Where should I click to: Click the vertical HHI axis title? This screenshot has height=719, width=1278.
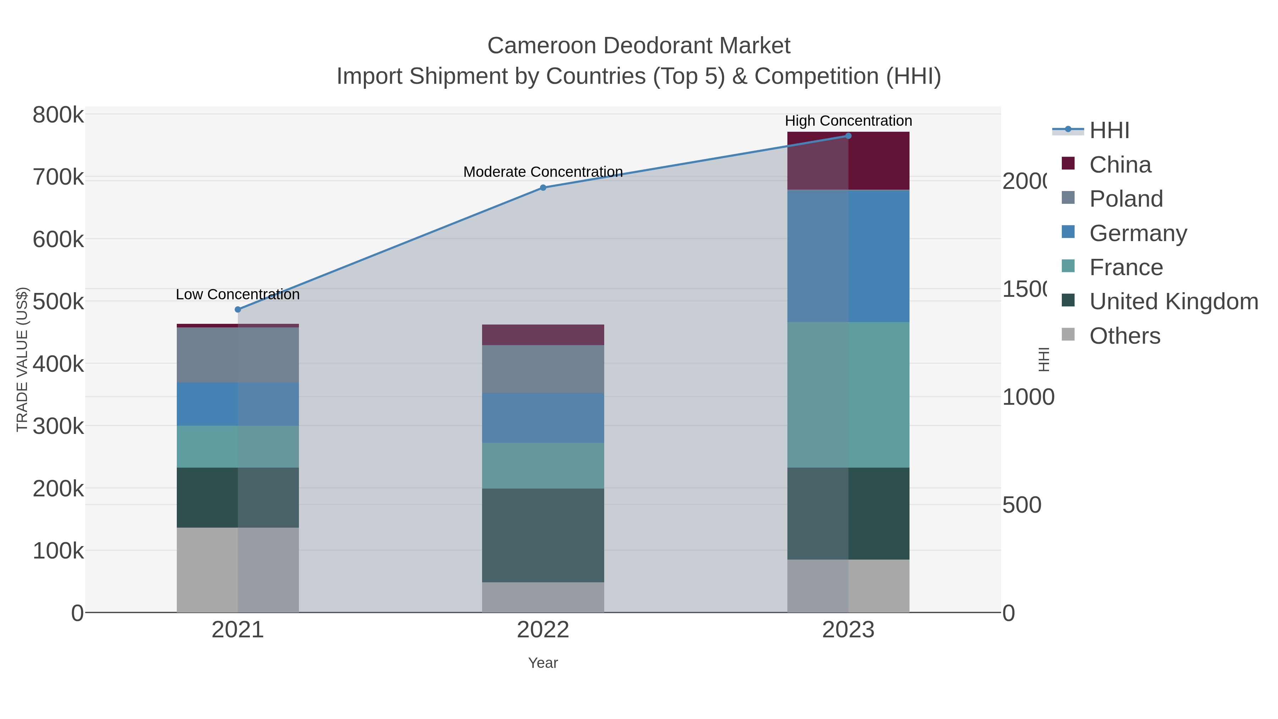pos(1044,359)
